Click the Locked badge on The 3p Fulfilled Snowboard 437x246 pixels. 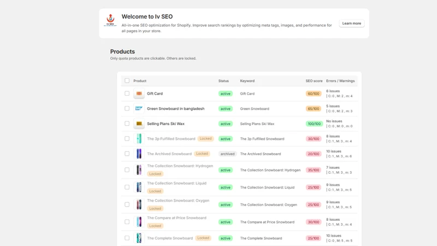[206, 139]
